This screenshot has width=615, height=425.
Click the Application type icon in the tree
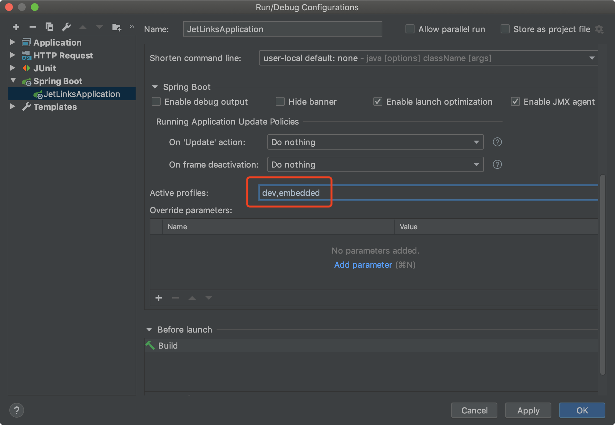[x=26, y=42]
